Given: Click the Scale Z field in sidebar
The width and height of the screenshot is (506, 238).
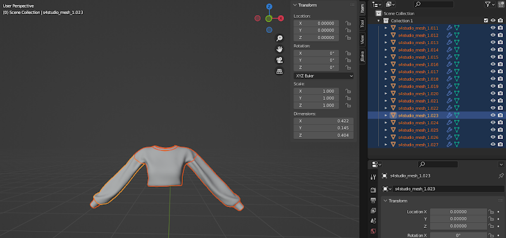Looking at the screenshot, I should point(316,105).
